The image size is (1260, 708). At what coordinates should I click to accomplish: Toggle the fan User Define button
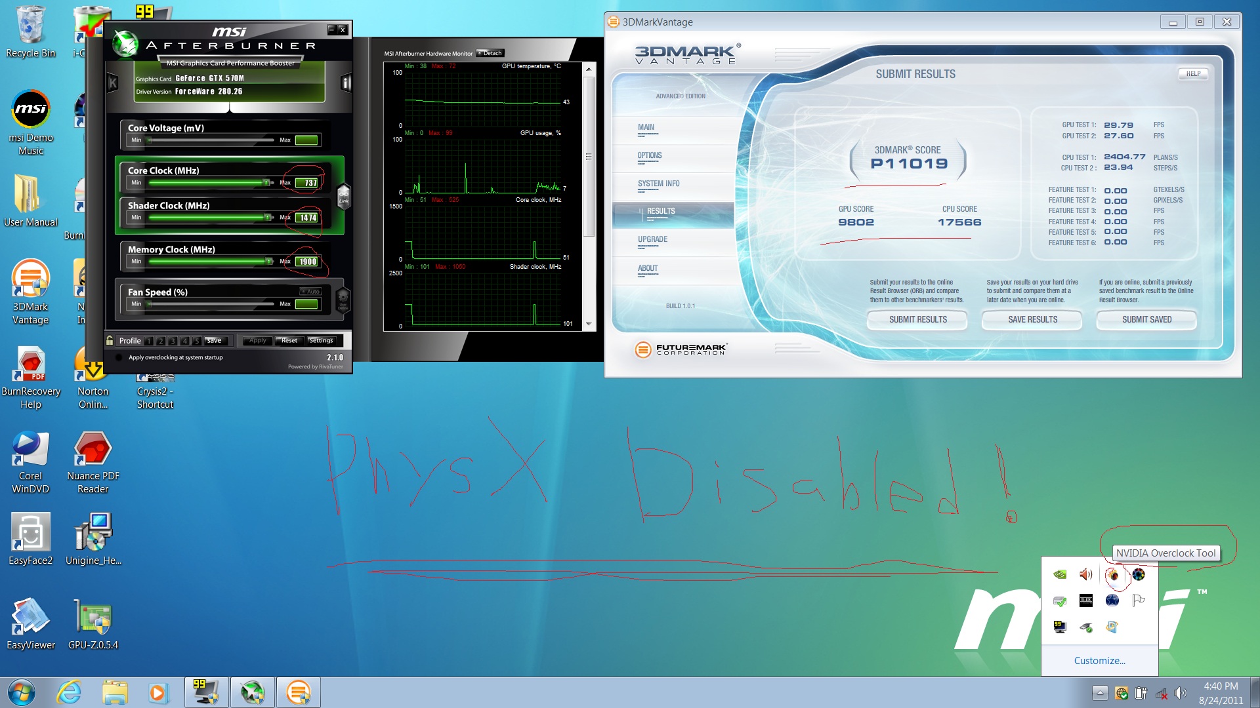343,300
